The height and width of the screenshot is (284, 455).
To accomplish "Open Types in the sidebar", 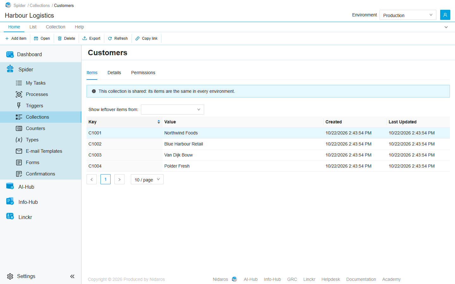I will pos(40,140).
